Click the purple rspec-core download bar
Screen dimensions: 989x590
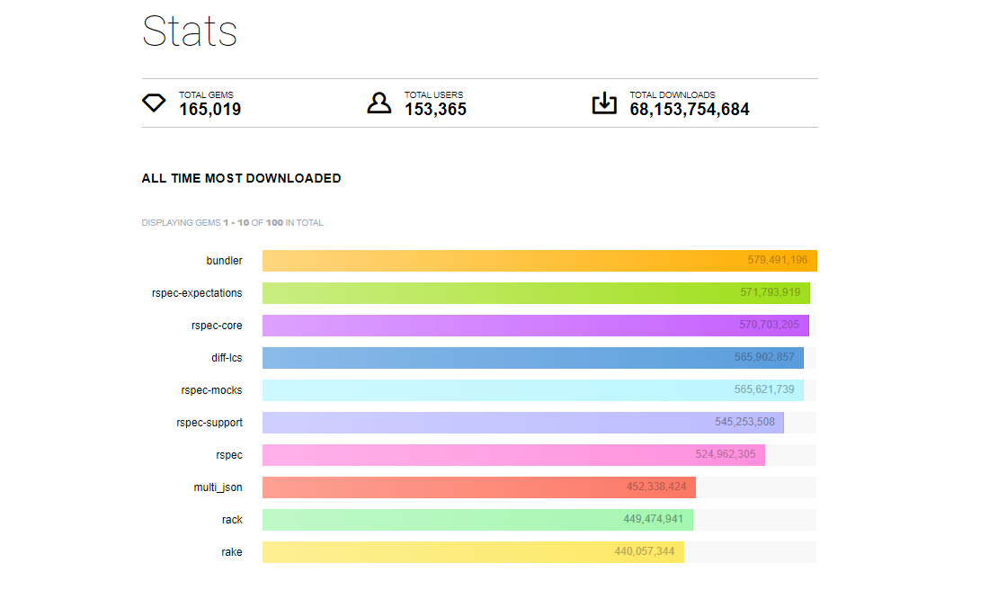536,326
